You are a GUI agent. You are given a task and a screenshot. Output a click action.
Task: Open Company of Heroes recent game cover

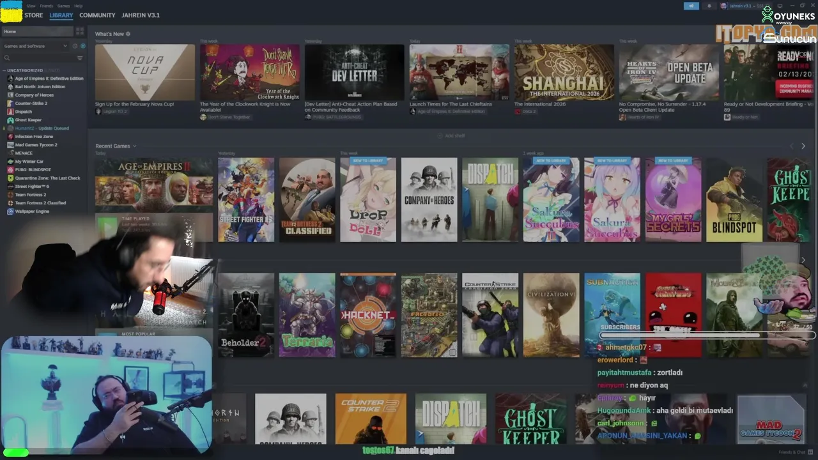coord(429,200)
